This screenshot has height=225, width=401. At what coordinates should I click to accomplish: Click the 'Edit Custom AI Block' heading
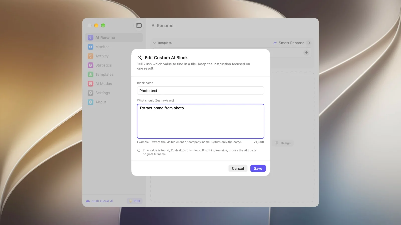[x=166, y=58]
